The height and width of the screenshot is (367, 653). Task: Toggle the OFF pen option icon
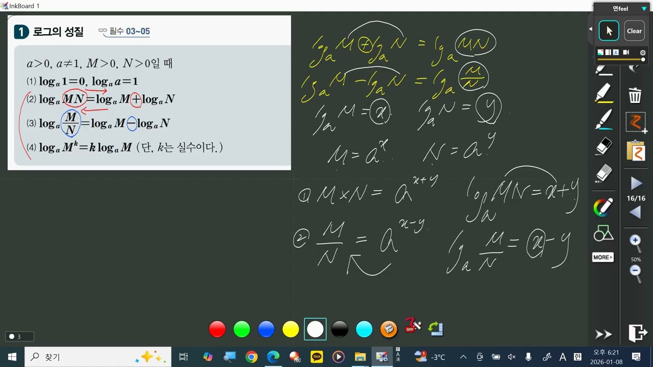[x=412, y=325]
